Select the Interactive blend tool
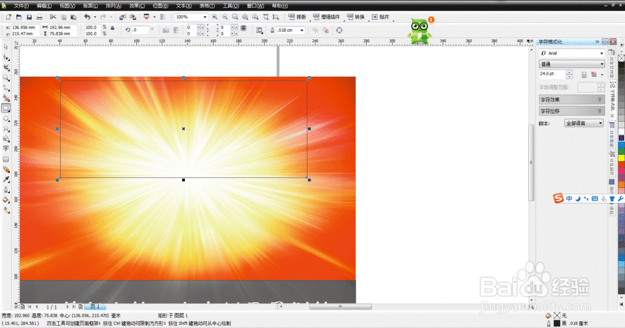 (x=6, y=169)
